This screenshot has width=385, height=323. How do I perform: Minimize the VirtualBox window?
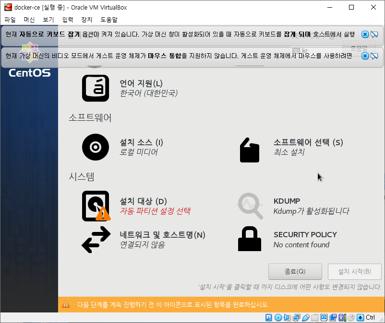point(330,7)
